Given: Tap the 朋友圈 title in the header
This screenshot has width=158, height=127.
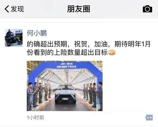Looking at the screenshot, I should click(79, 9).
